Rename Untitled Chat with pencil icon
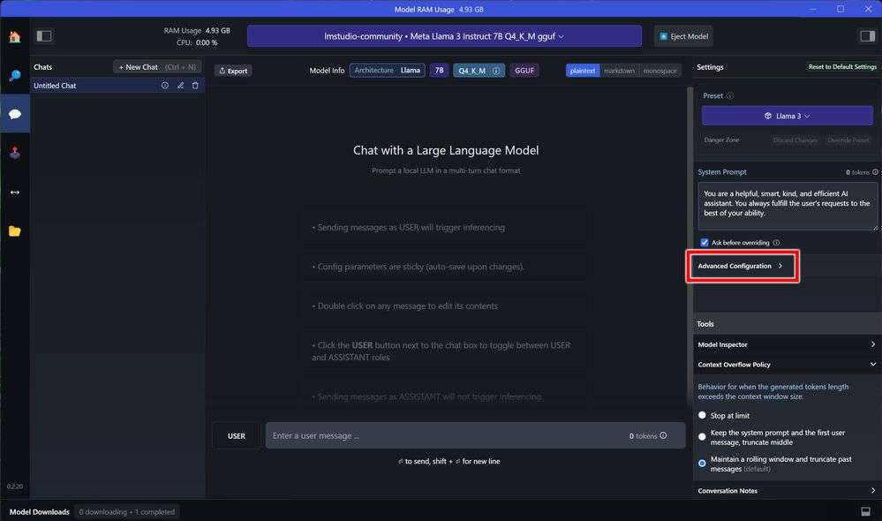This screenshot has width=882, height=521. [181, 86]
